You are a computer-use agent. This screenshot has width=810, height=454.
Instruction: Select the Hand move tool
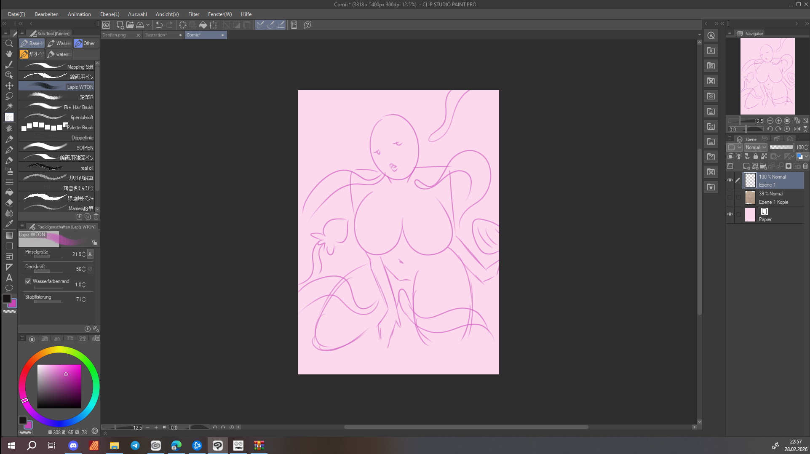click(x=9, y=54)
